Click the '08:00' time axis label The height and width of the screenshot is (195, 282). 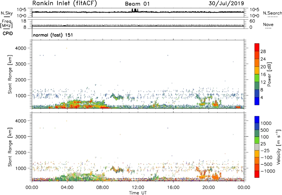[x=103, y=188]
